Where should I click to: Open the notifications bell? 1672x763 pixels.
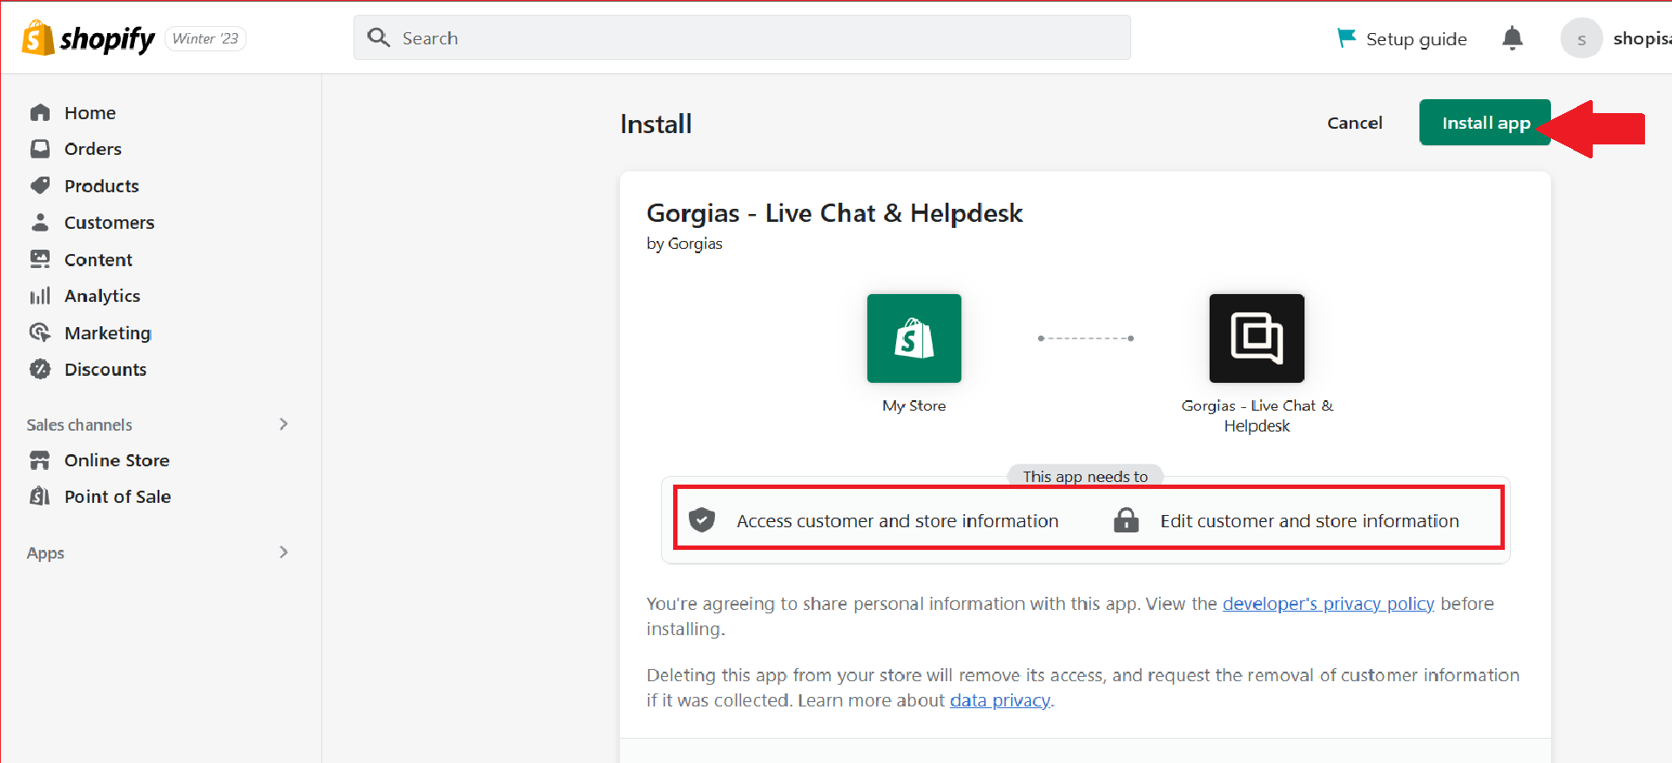pyautogui.click(x=1513, y=38)
